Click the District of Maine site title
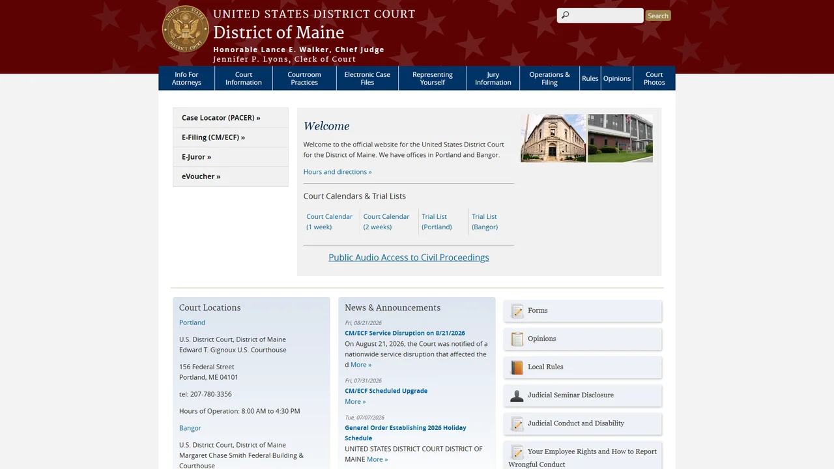Viewport: 834px width, 469px height. coord(278,33)
